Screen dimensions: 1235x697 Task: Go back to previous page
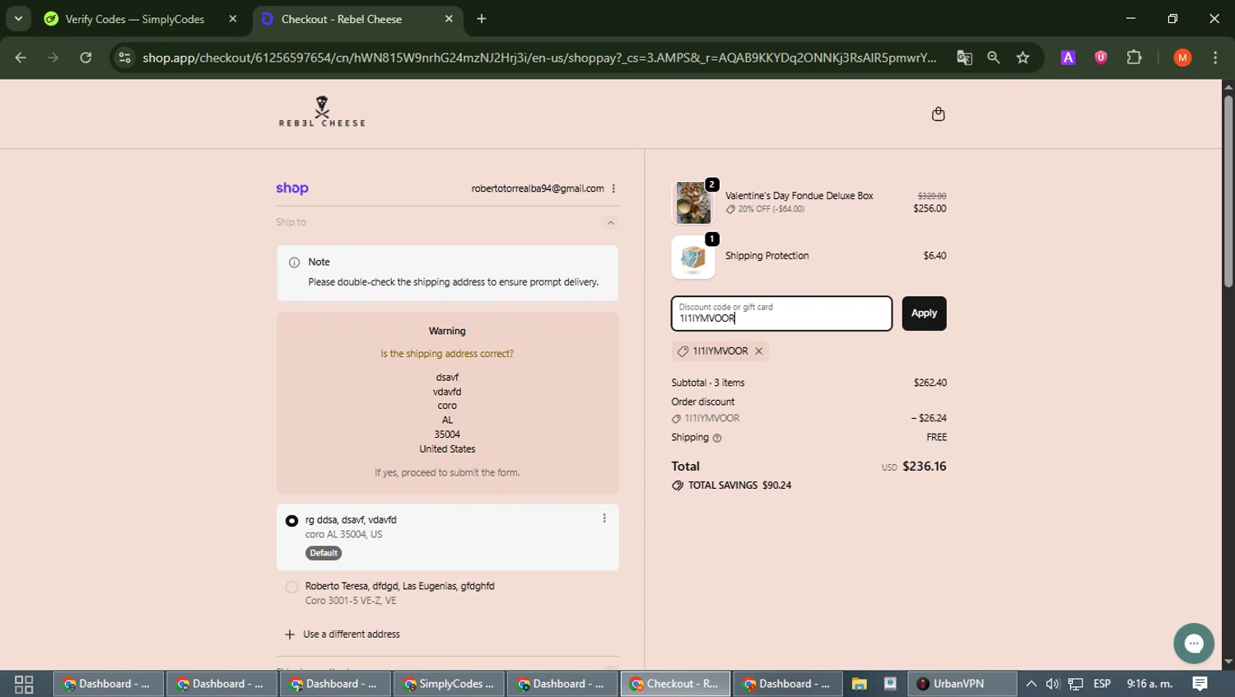click(21, 58)
